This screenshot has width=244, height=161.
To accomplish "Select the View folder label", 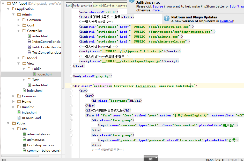I will (x=31, y=64).
